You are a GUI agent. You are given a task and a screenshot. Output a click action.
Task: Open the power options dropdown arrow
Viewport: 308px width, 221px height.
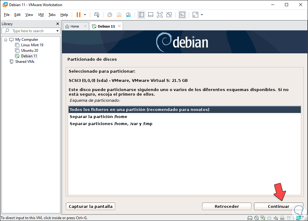[85, 15]
